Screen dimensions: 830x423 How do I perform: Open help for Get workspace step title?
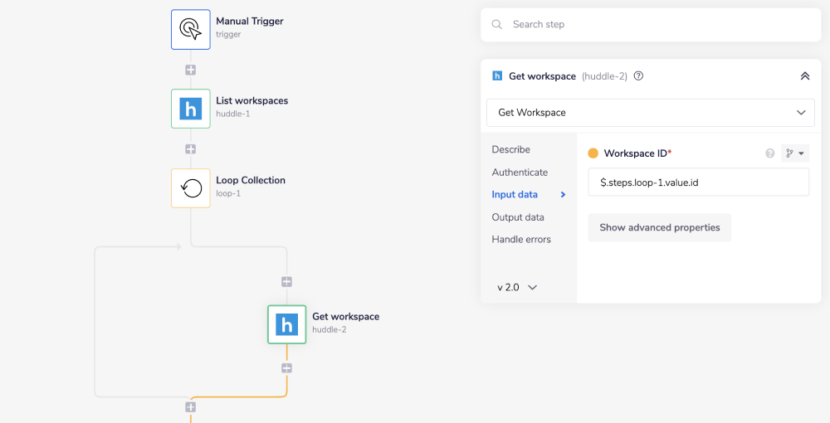[x=638, y=76]
